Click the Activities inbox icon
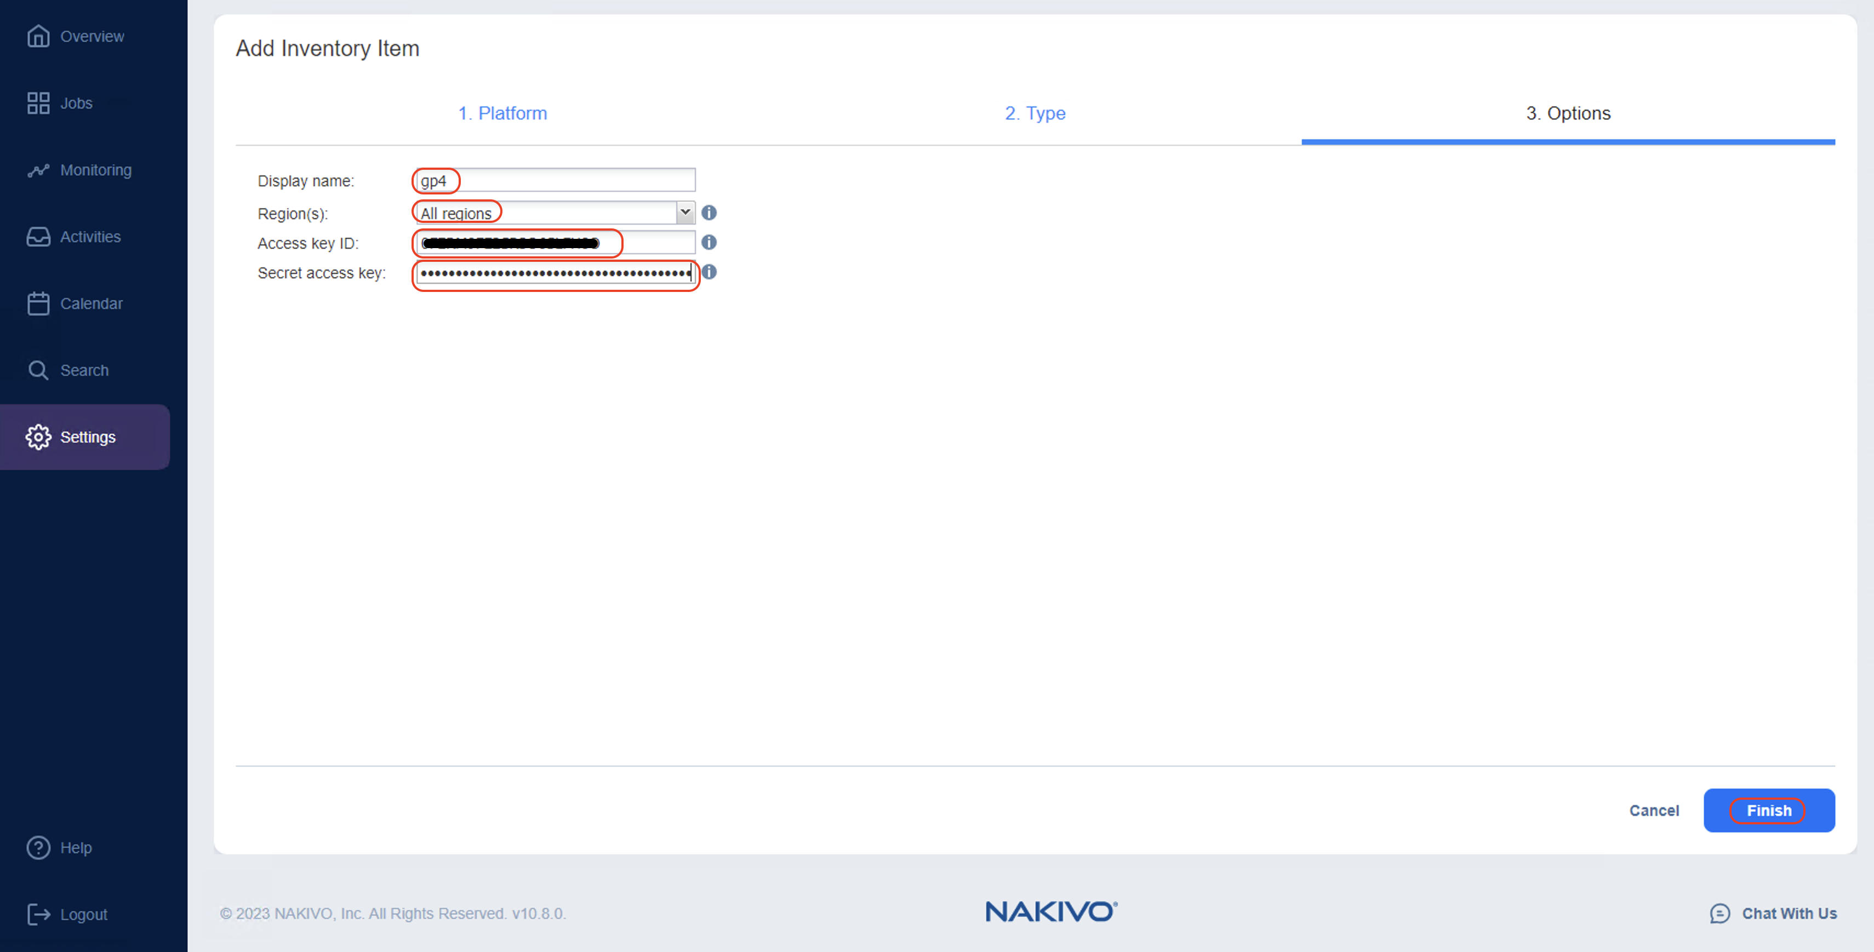 coord(38,237)
